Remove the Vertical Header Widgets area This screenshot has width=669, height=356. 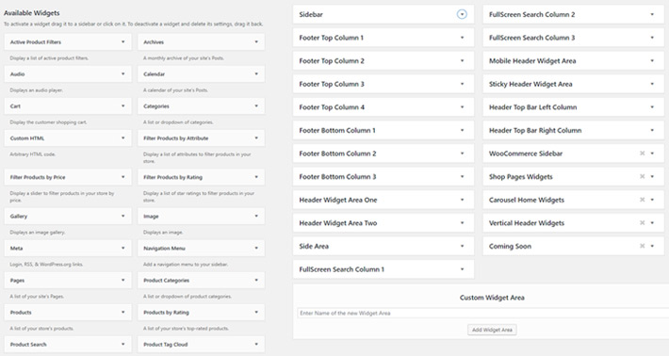[642, 222]
